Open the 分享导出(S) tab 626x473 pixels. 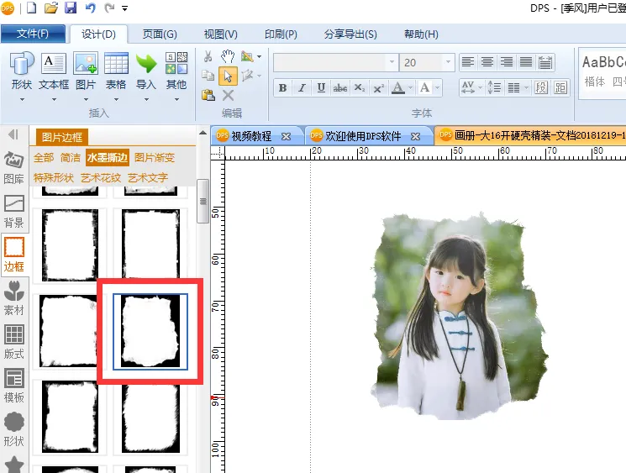tap(350, 34)
